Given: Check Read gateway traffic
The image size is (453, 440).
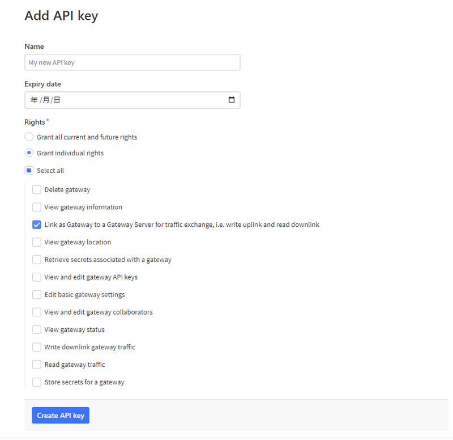Looking at the screenshot, I should pyautogui.click(x=37, y=365).
